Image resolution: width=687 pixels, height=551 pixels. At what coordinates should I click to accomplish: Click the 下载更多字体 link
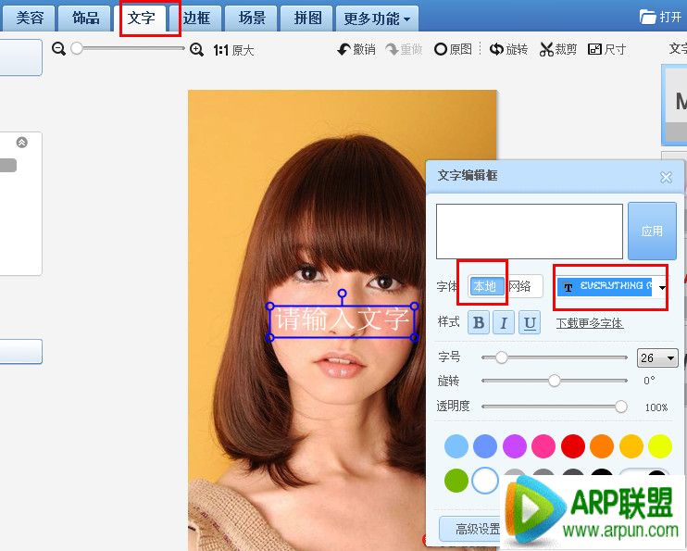pos(589,323)
